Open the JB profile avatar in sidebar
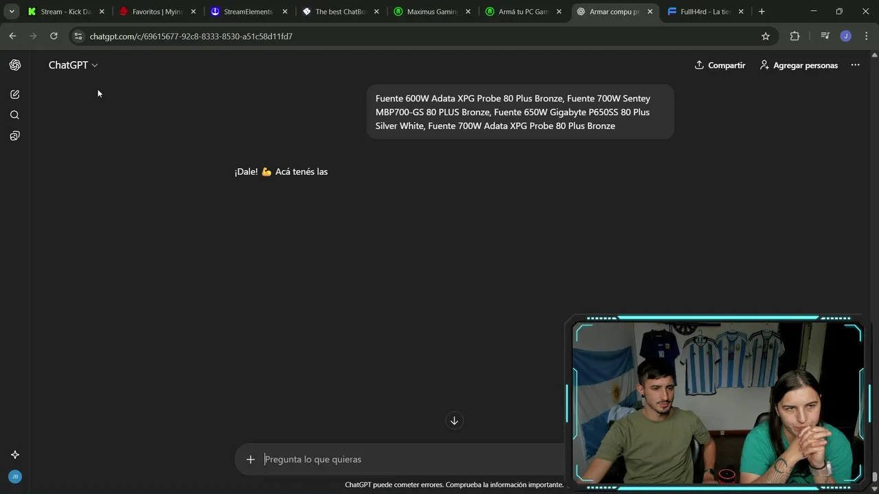This screenshot has height=494, width=879. [15, 476]
